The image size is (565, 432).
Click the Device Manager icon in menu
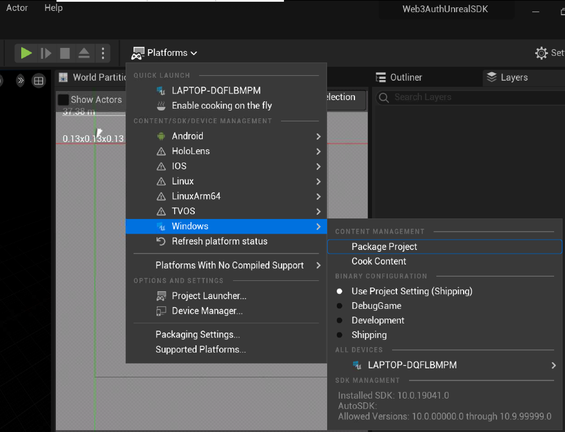[161, 311]
